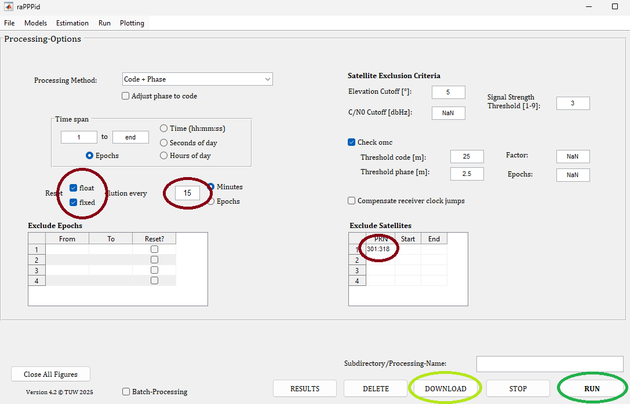Open the Processing Method dropdown

(197, 79)
